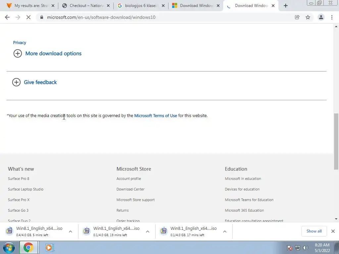Open the Privacy link
The width and height of the screenshot is (339, 254).
pos(20,43)
